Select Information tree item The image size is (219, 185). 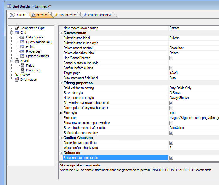point(29,80)
